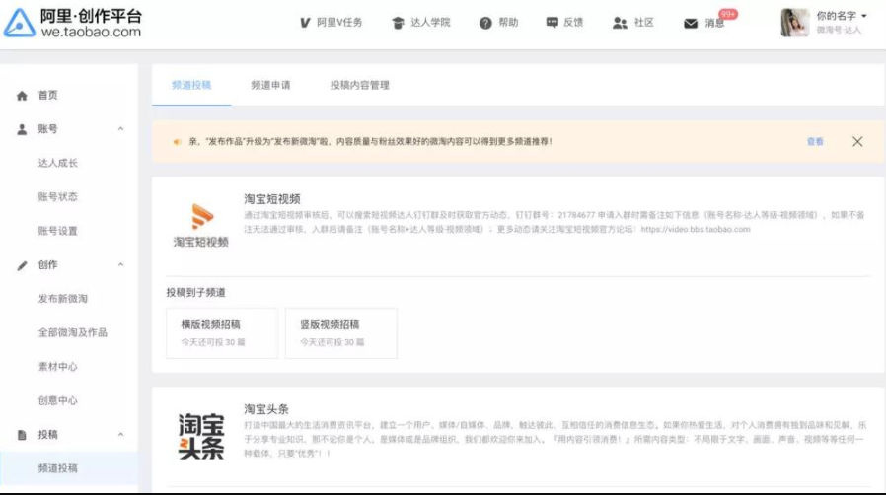Open messages via the envelope icon
Viewport: 886px width, 495px height.
pyautogui.click(x=691, y=23)
